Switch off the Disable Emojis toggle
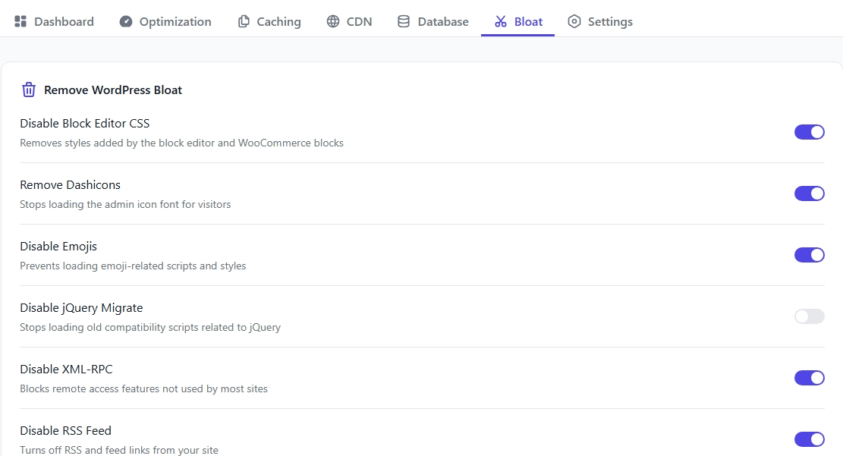Screen dimensions: 843x456 tap(809, 255)
